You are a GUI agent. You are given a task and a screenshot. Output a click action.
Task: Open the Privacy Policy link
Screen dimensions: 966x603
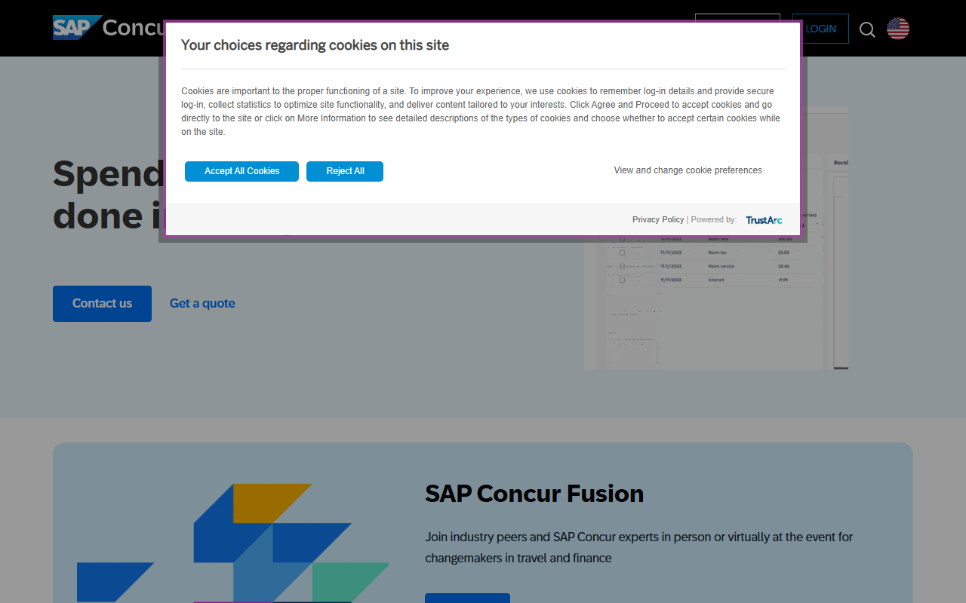(658, 219)
